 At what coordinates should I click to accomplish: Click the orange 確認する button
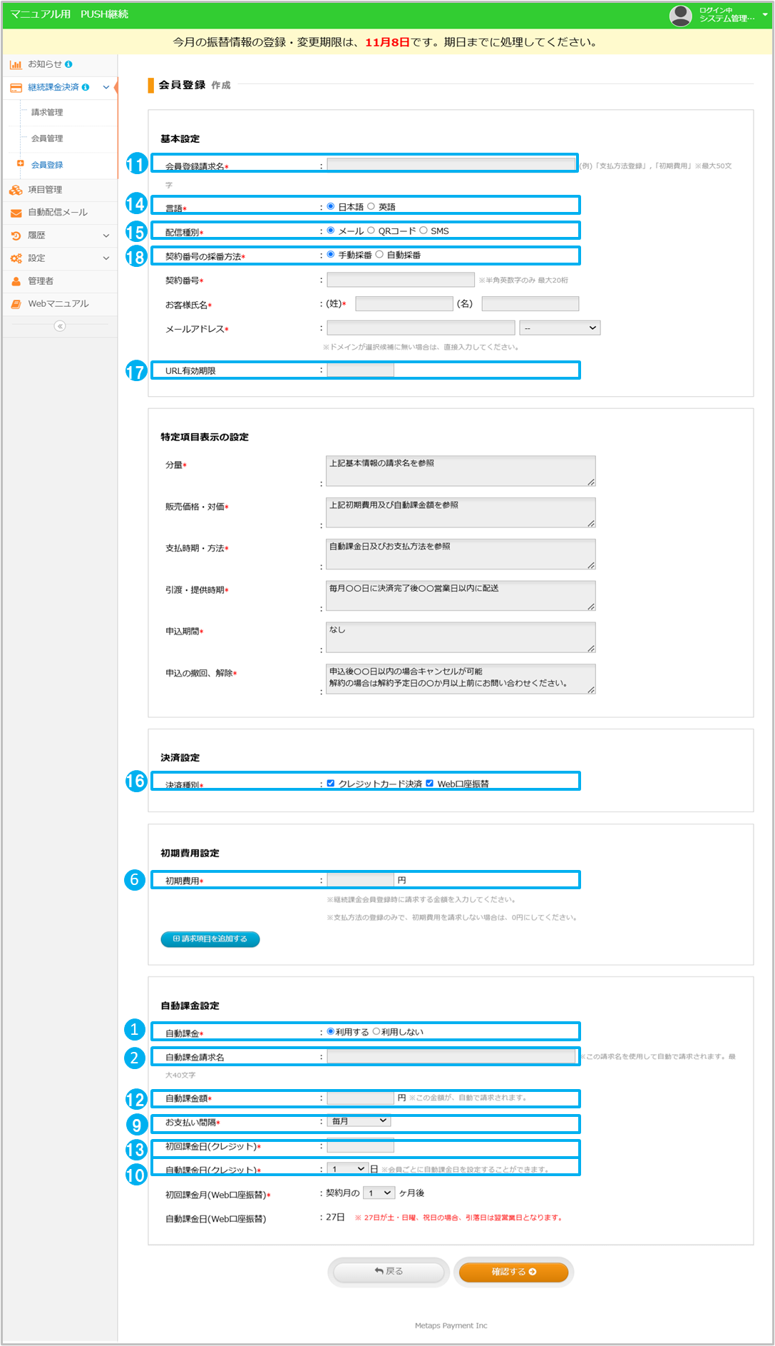513,1272
